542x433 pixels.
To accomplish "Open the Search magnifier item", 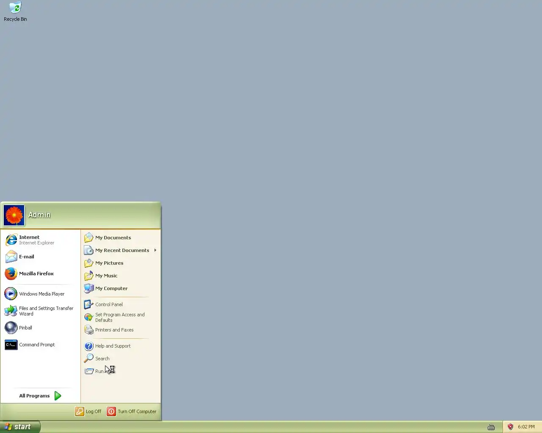I will (121, 359).
